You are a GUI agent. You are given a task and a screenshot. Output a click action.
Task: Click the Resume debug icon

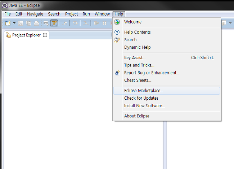coord(96,23)
